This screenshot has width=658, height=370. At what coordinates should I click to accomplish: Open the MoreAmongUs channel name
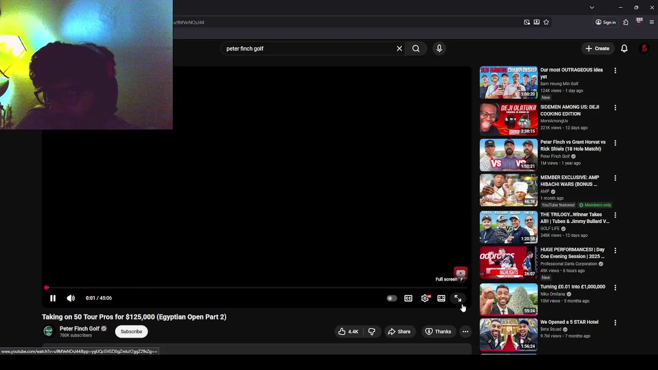click(x=554, y=121)
